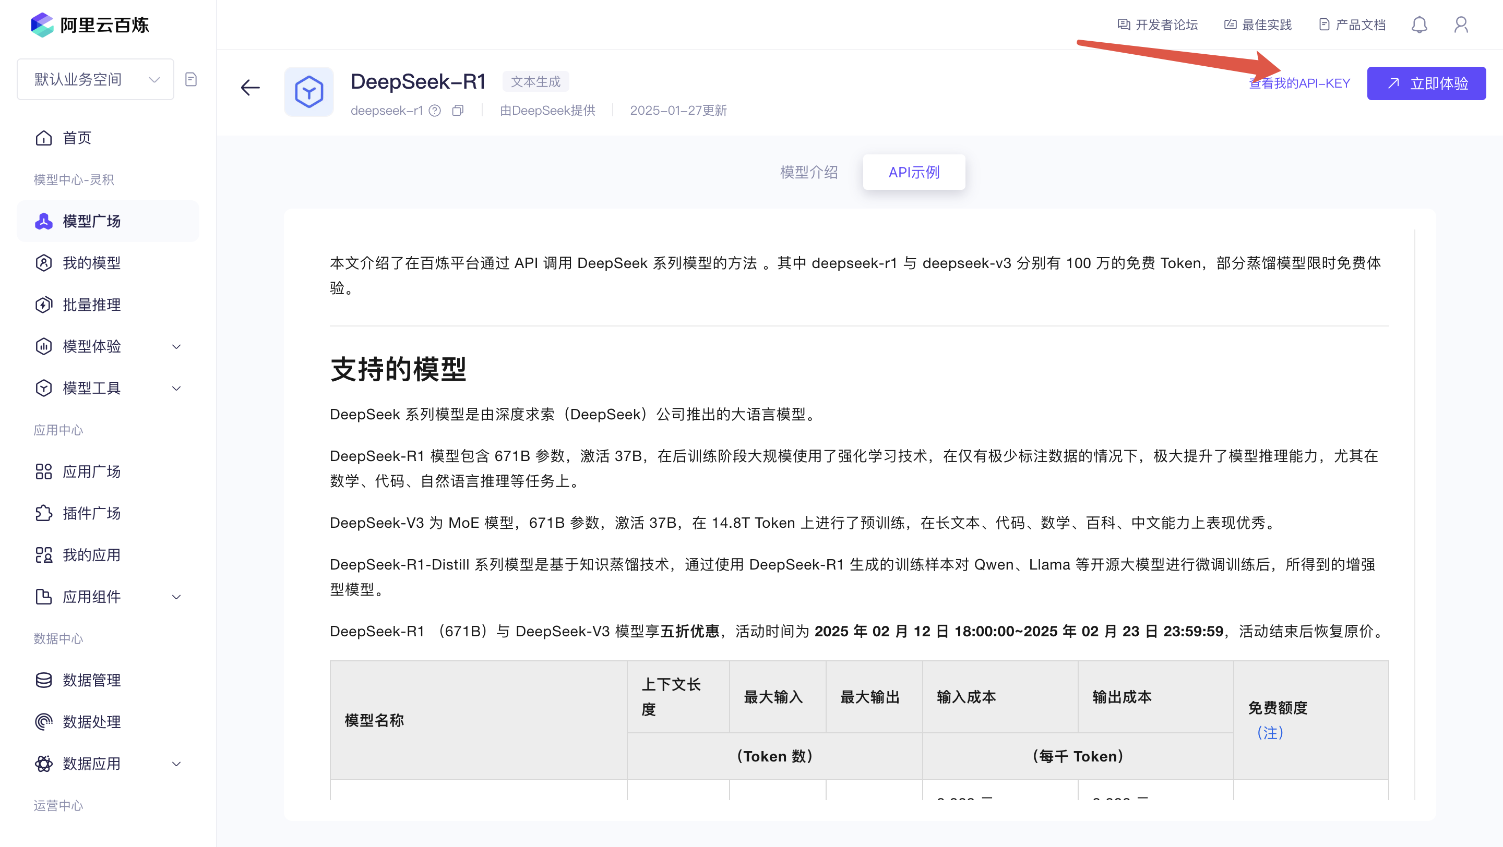Image resolution: width=1503 pixels, height=847 pixels.
Task: Click the 数据应用 atom icon
Action: pos(44,763)
